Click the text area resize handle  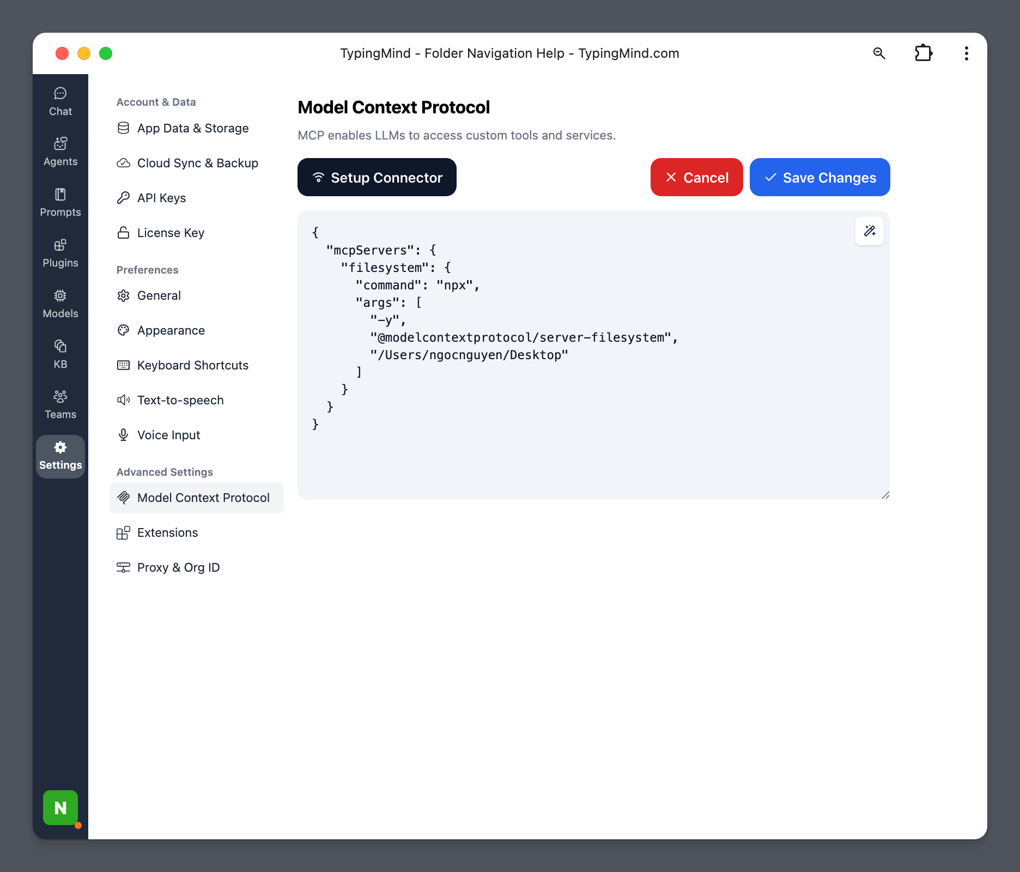click(885, 495)
